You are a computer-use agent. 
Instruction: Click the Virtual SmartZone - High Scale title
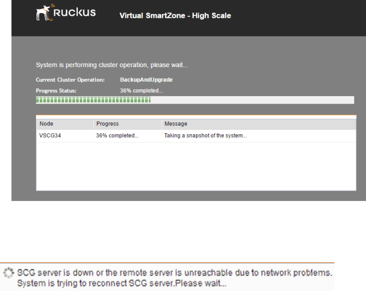pyautogui.click(x=175, y=16)
